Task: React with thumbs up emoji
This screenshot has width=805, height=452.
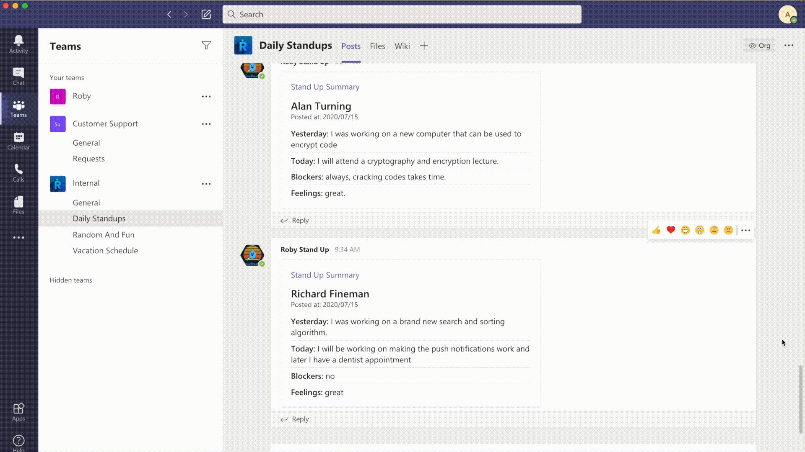Action: pyautogui.click(x=656, y=230)
